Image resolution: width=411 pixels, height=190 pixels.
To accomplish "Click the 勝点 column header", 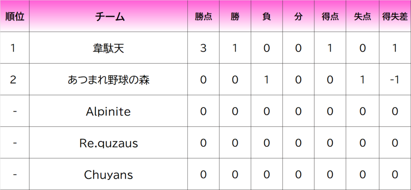I will [x=203, y=16].
